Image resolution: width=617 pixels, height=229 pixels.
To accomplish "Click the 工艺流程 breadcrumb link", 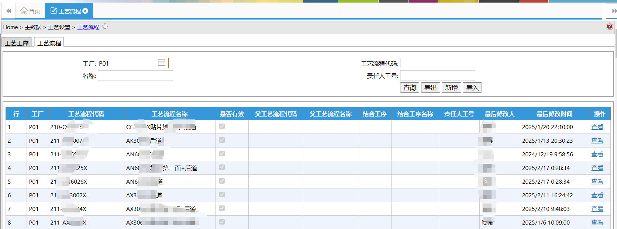I will tap(88, 27).
